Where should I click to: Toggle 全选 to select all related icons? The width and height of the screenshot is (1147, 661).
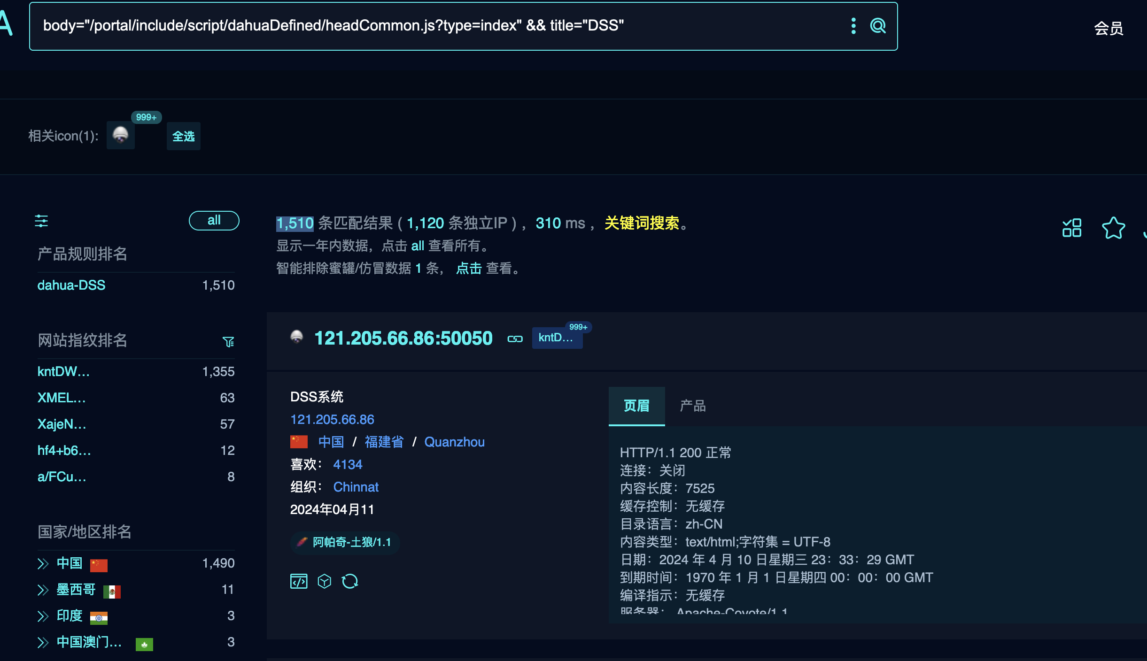point(183,136)
